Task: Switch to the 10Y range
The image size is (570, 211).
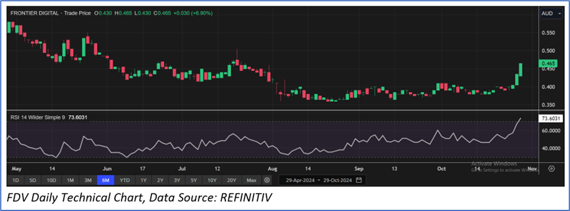Action: coord(212,180)
